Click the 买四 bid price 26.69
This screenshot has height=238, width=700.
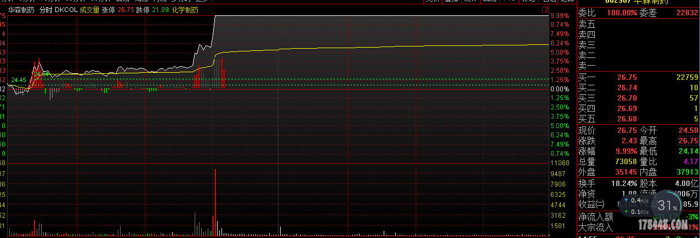click(x=627, y=109)
